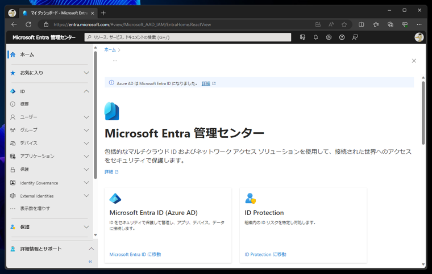Open the Edge settings and more menu
This screenshot has width=432, height=274.
[x=419, y=24]
